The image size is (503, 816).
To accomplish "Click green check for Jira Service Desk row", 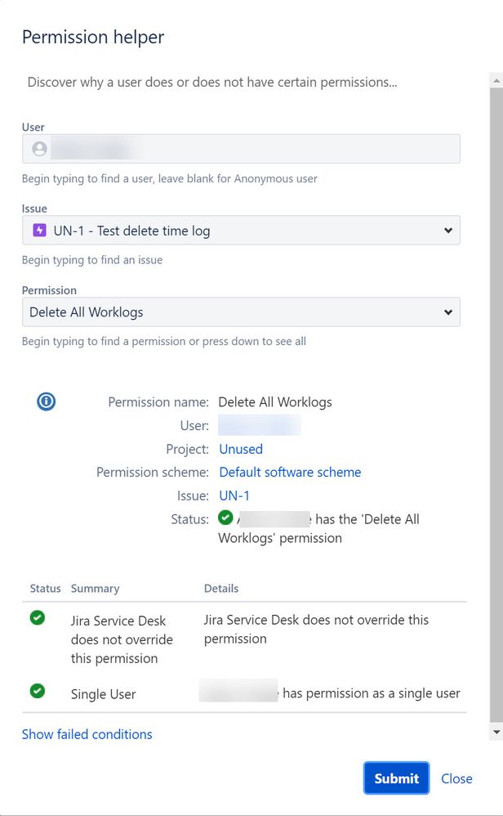I will coord(38,618).
